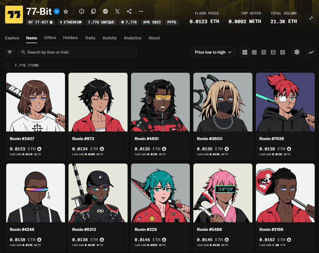Open the Ronin #2407 thumbnail
The image size is (319, 253).
click(x=36, y=102)
